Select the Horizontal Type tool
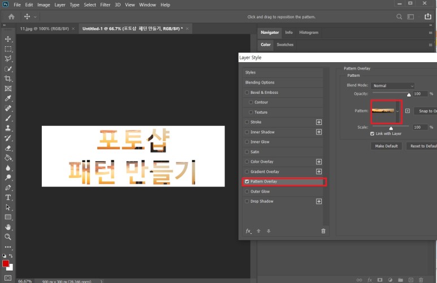Screen dimensions: 437x283 click(8, 198)
